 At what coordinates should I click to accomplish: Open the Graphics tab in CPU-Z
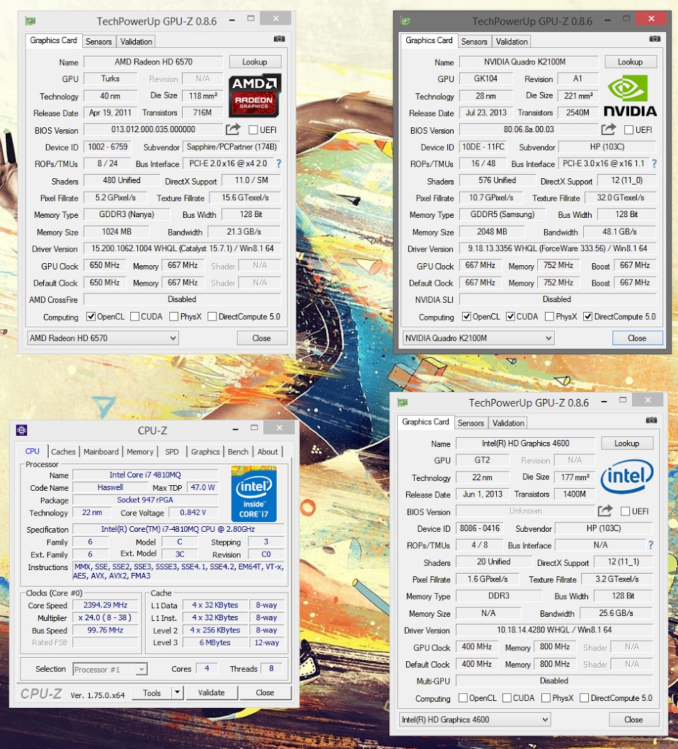pyautogui.click(x=205, y=452)
